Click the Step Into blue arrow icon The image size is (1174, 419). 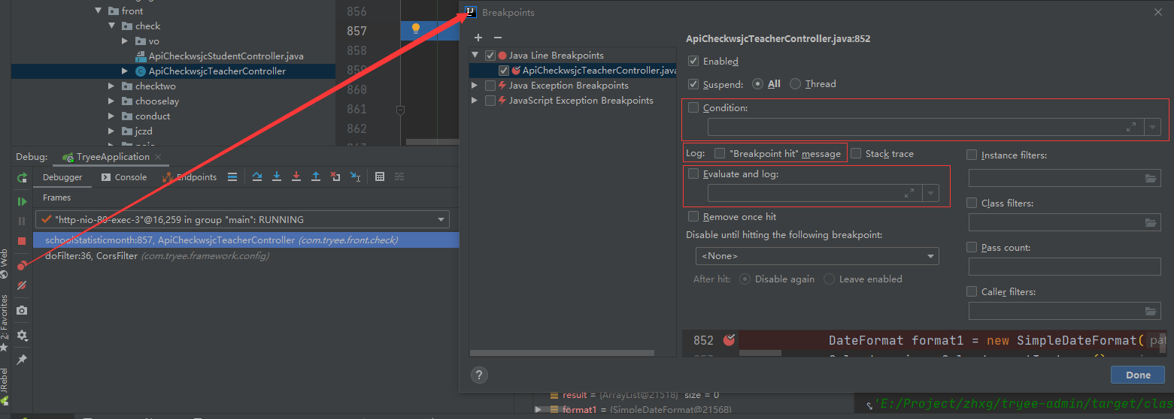tap(277, 176)
